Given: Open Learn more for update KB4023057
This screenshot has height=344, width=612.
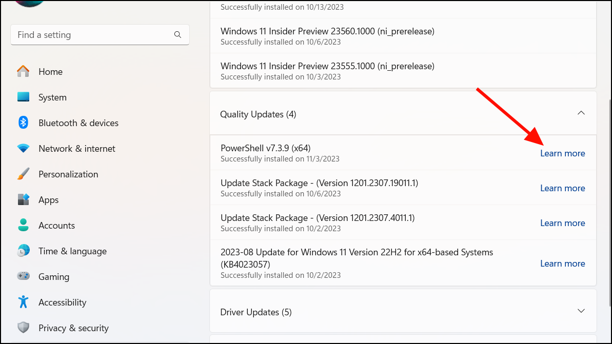Looking at the screenshot, I should point(562,263).
